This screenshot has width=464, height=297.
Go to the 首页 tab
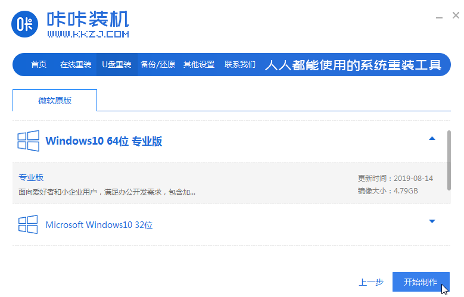click(x=39, y=65)
